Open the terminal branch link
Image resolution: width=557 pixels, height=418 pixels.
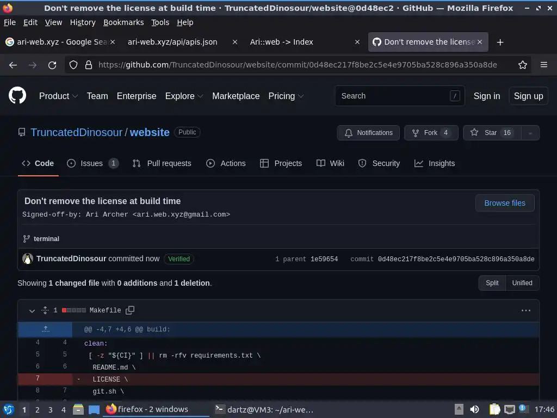46,239
